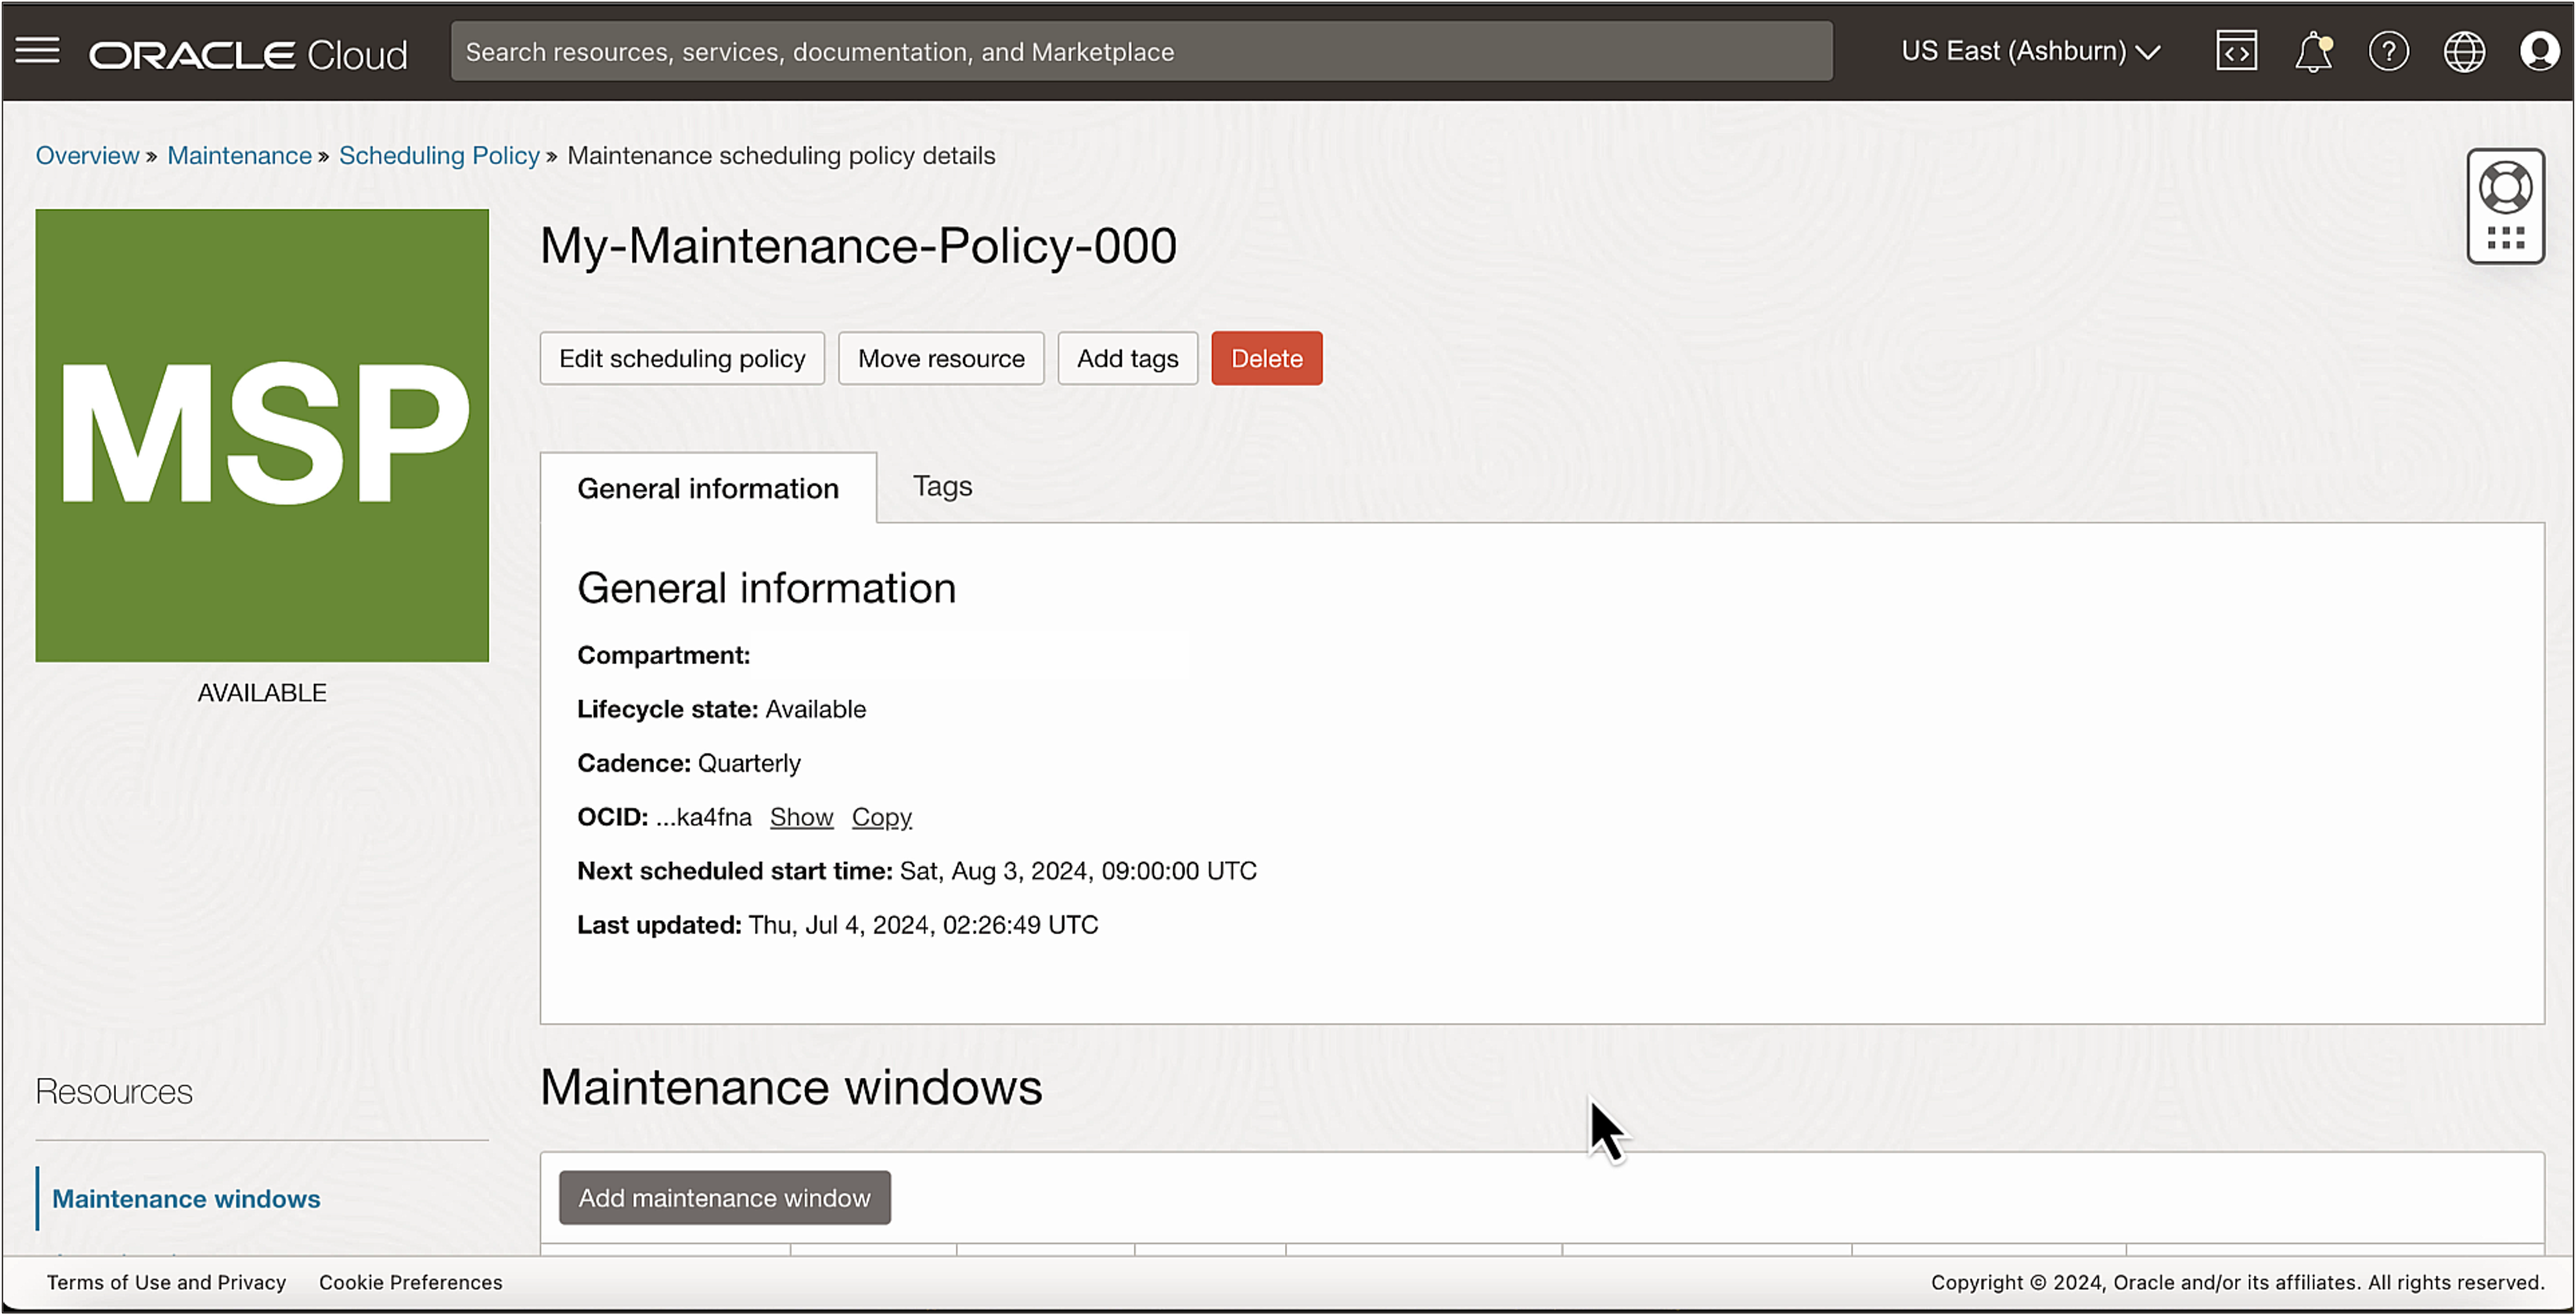View notifications via the bell icon

2313,51
